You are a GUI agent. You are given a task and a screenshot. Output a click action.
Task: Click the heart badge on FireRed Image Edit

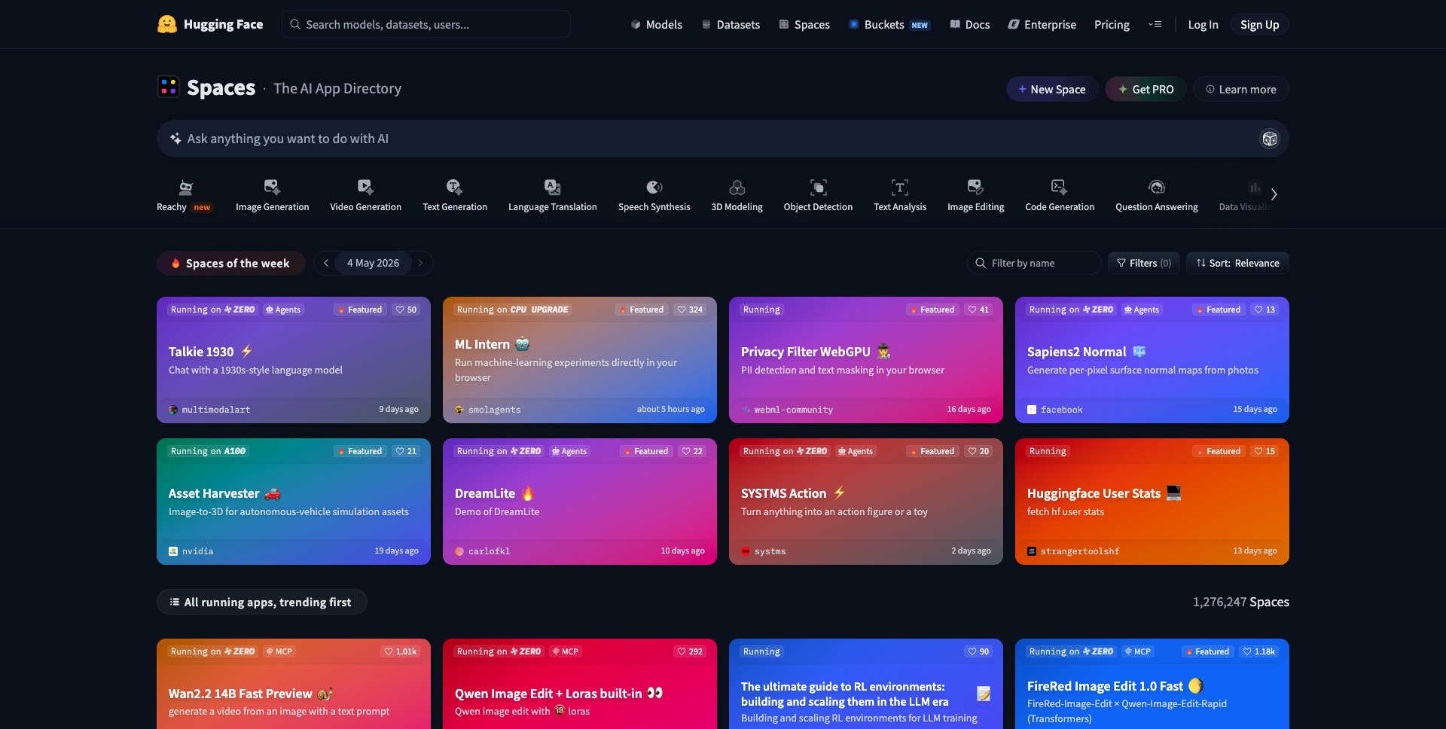(x=1258, y=651)
